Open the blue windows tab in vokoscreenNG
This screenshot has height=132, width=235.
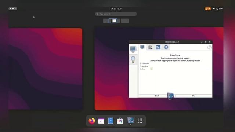(158, 47)
